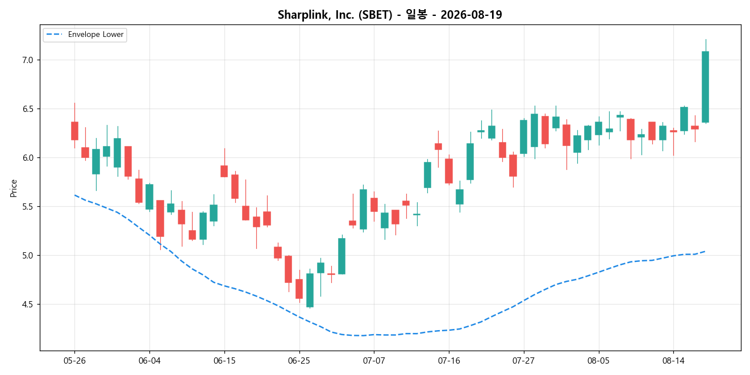Click the Price y-axis label
The image size is (750, 375).
(14, 188)
